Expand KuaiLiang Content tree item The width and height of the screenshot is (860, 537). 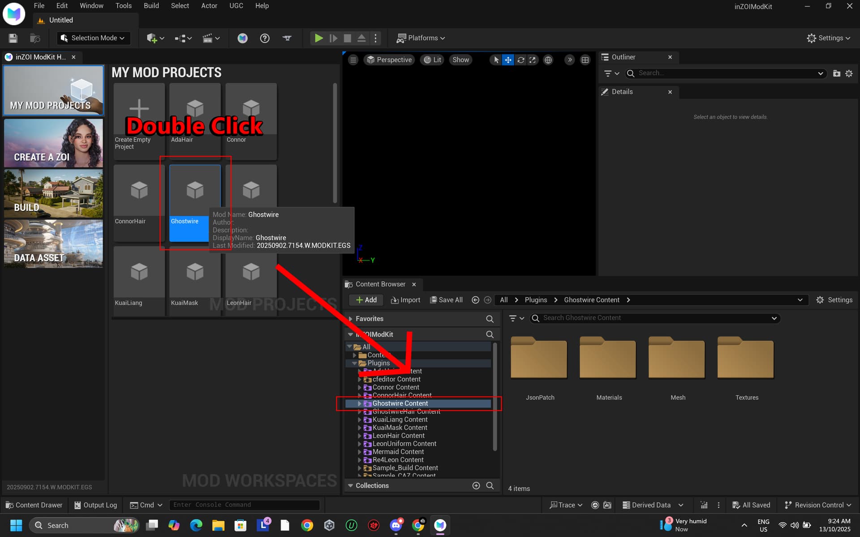pos(359,420)
